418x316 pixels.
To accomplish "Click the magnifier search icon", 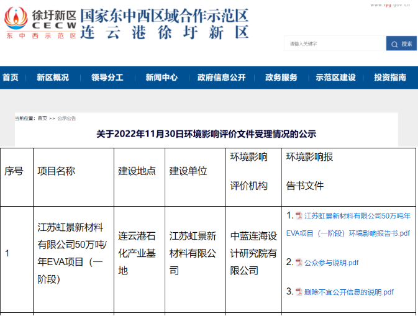I will [394, 43].
